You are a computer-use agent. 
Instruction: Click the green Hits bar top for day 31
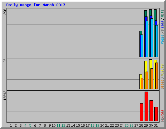point(155,15)
